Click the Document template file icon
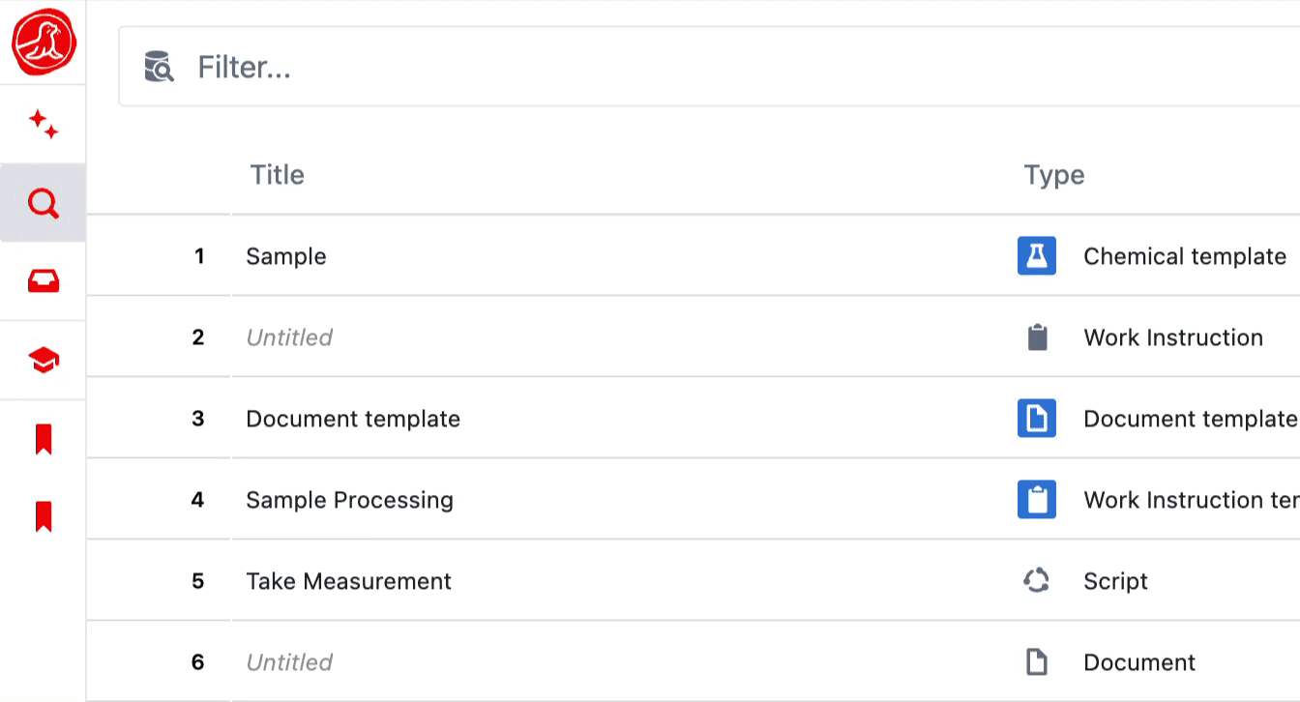This screenshot has width=1300, height=702. point(1036,418)
